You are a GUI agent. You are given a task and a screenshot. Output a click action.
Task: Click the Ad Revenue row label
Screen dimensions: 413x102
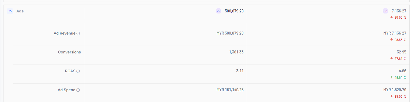(65, 33)
